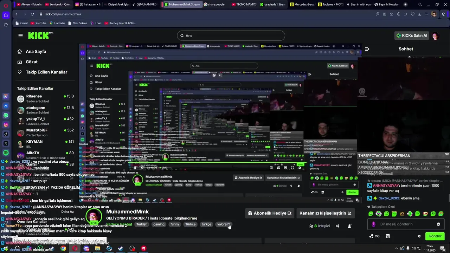Select the Türkçe tag

pos(190,224)
